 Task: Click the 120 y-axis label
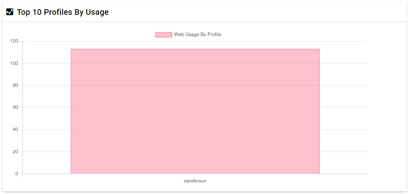14,41
